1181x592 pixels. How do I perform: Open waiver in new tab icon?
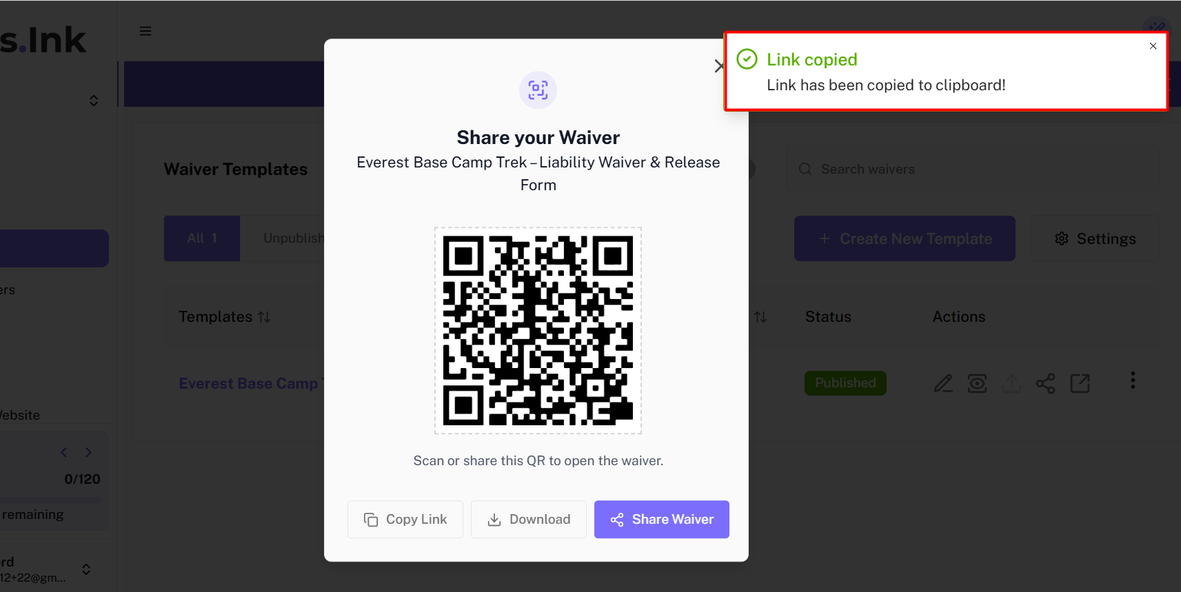click(1080, 383)
